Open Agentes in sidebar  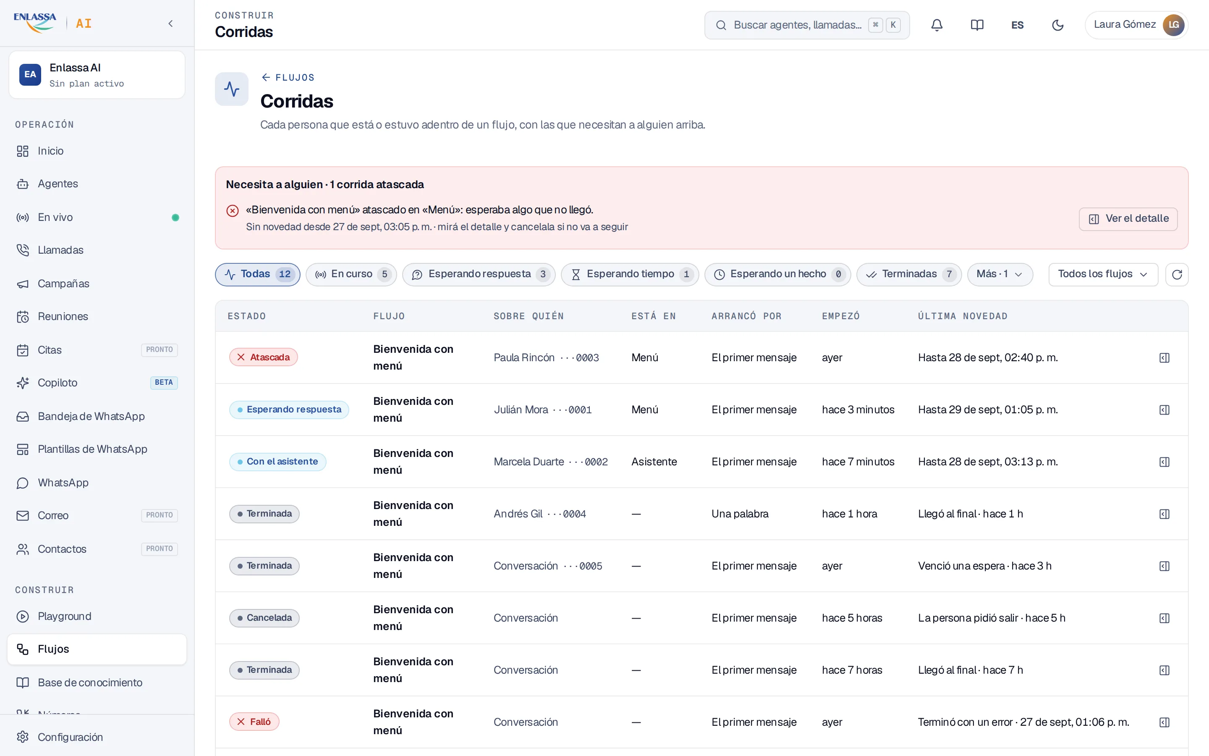click(97, 184)
